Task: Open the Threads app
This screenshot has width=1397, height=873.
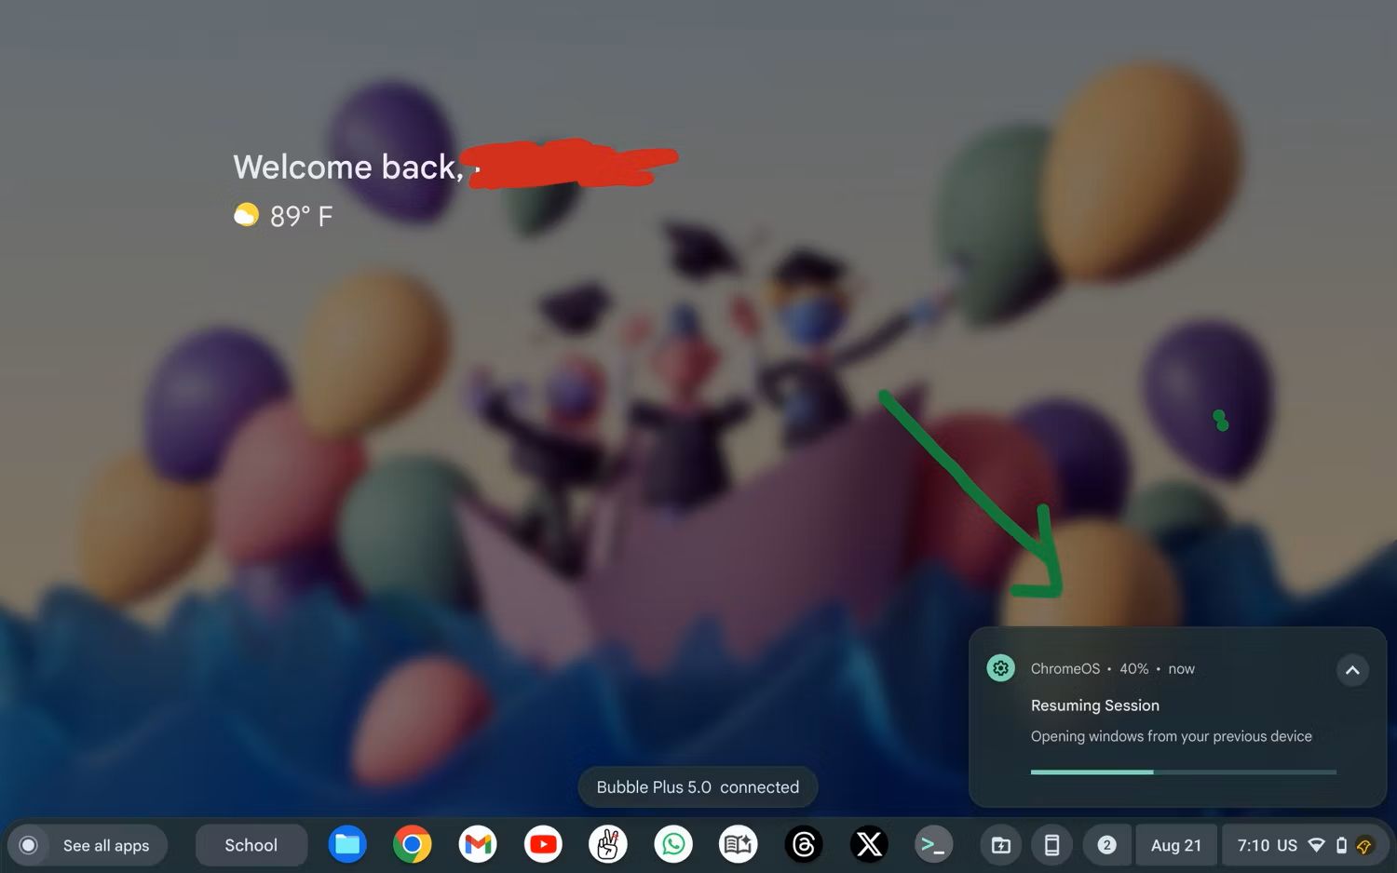Action: (804, 844)
